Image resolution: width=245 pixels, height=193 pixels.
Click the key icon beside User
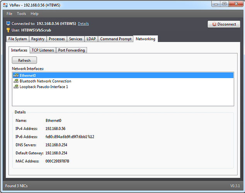(x=8, y=30)
